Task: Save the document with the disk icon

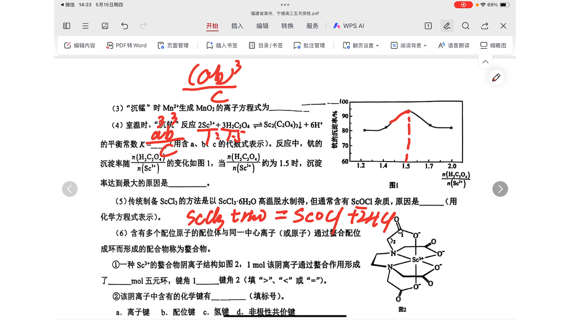Action: click(105, 26)
